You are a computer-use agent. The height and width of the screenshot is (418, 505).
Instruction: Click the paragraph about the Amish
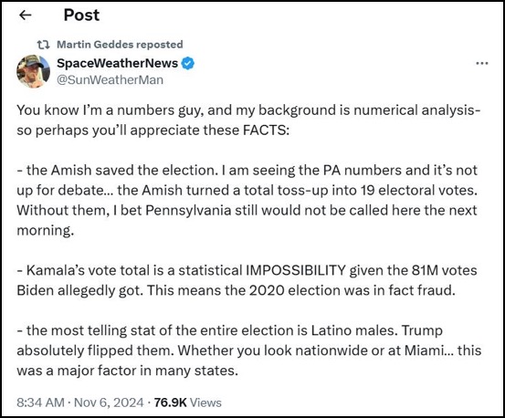(247, 200)
